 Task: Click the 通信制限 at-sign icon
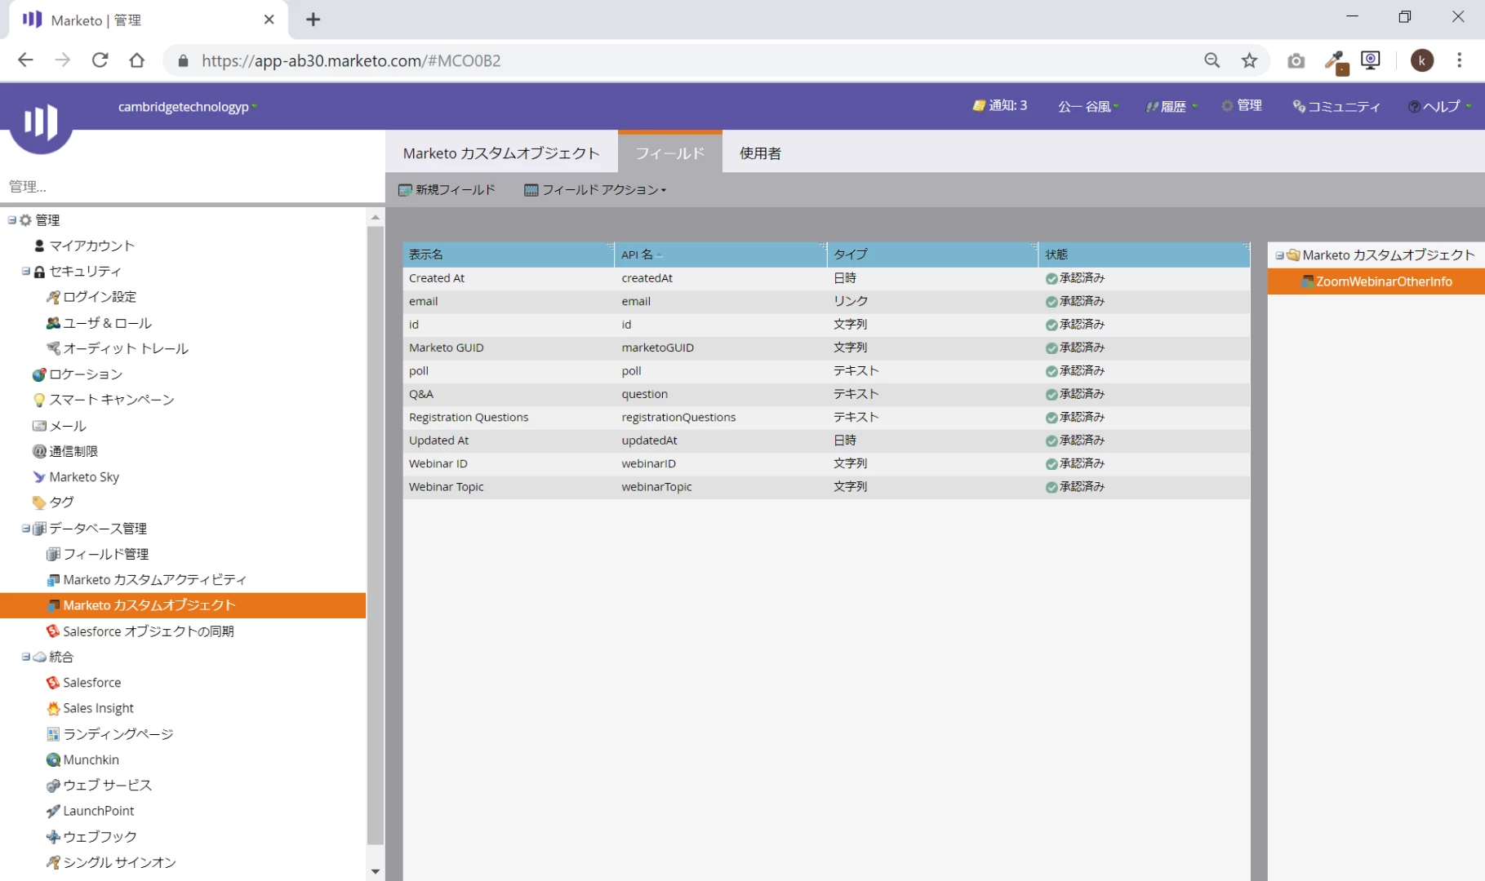click(x=39, y=451)
